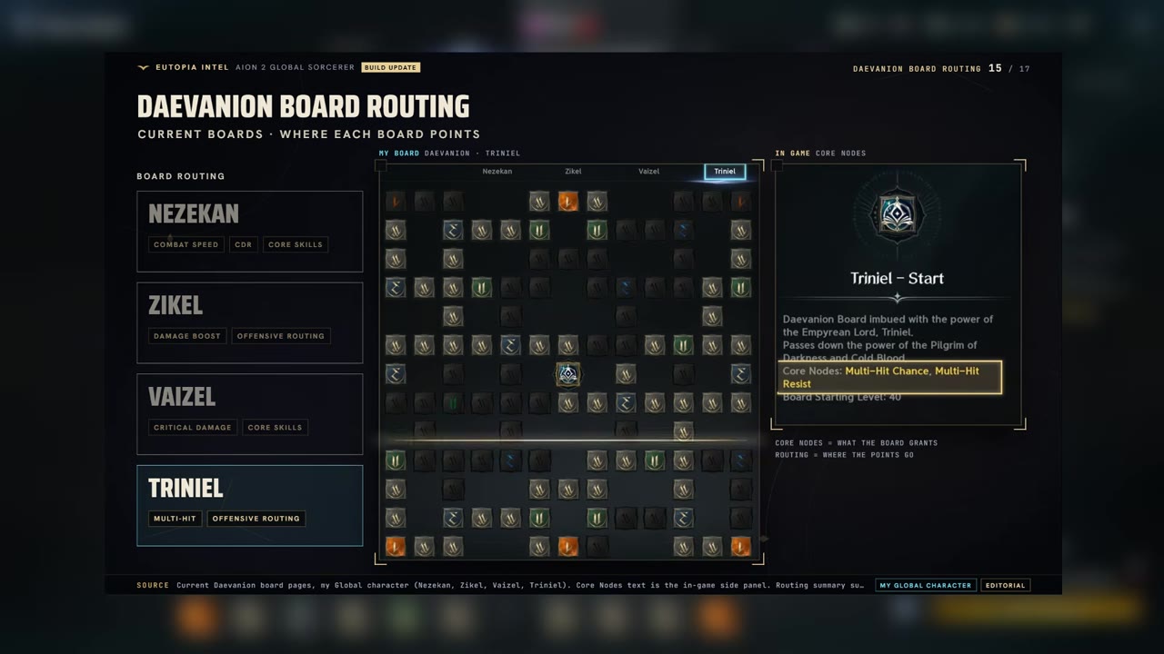Click the Damage Boost tag under Zikel
1164x654 pixels.
click(187, 336)
